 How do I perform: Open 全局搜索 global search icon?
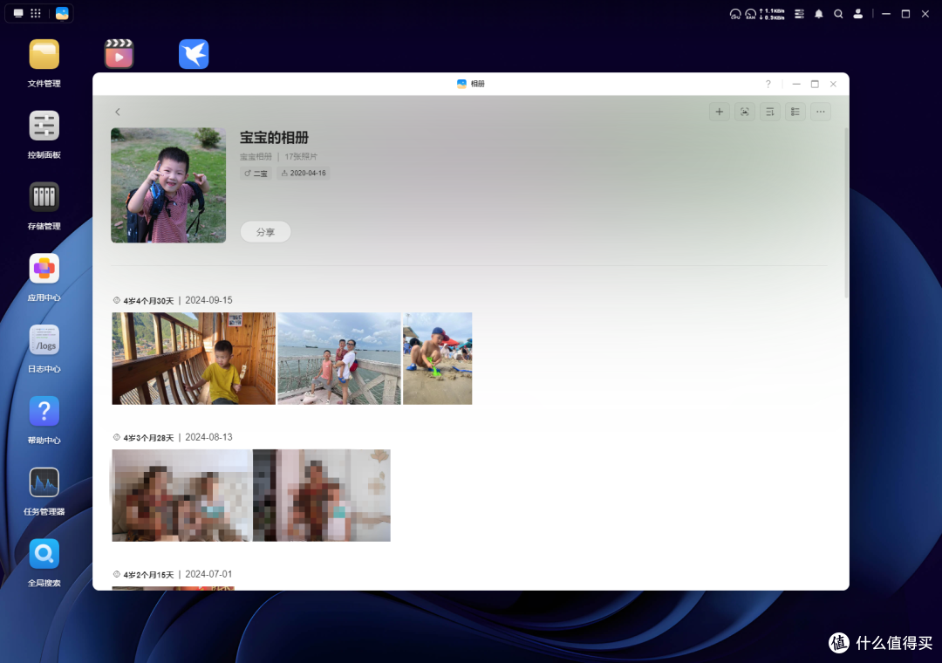44,554
